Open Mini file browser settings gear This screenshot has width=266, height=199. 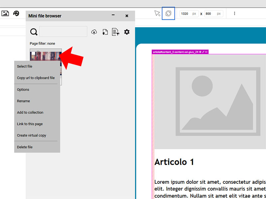click(127, 32)
